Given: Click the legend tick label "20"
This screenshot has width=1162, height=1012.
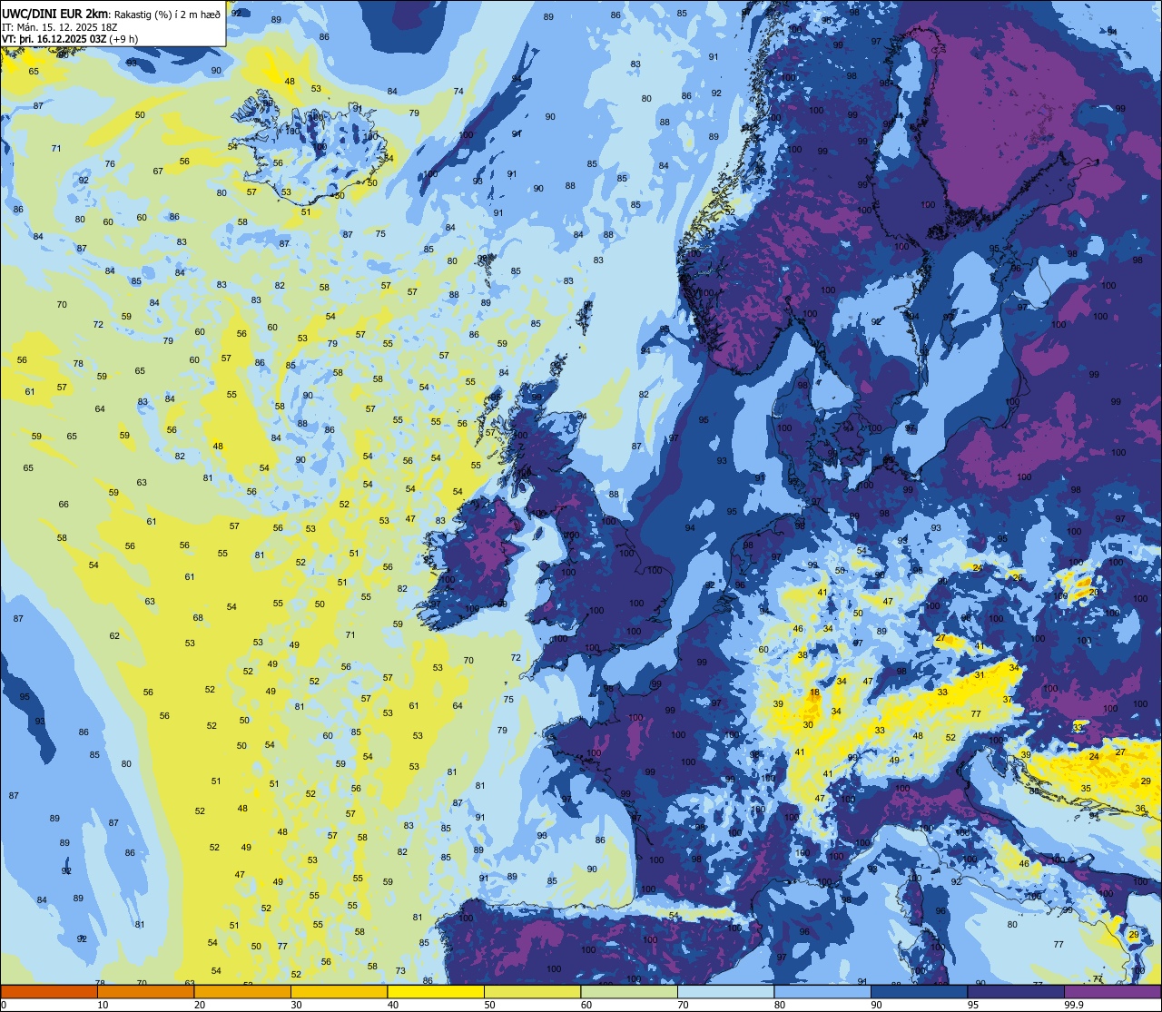Looking at the screenshot, I should (x=200, y=1005).
